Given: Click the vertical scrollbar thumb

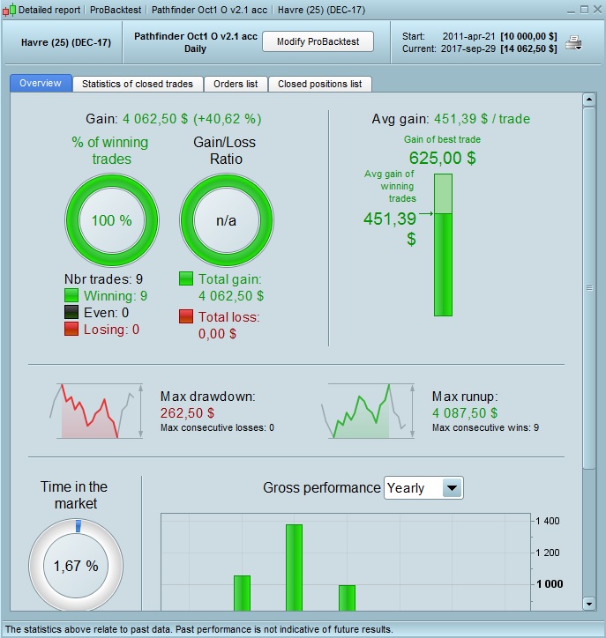Looking at the screenshot, I should 589,288.
